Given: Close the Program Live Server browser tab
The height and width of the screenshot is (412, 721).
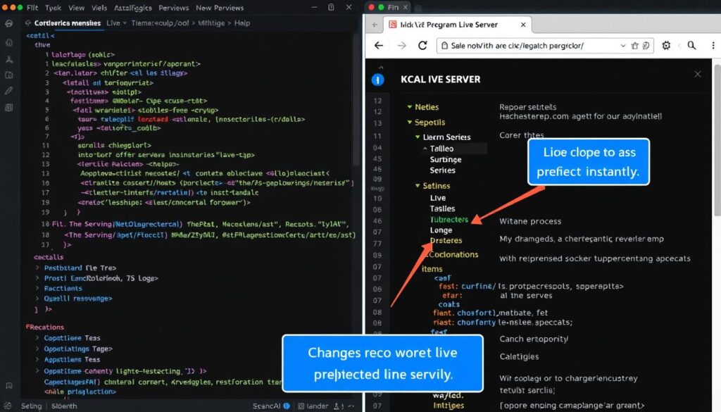Looking at the screenshot, I should click(523, 25).
